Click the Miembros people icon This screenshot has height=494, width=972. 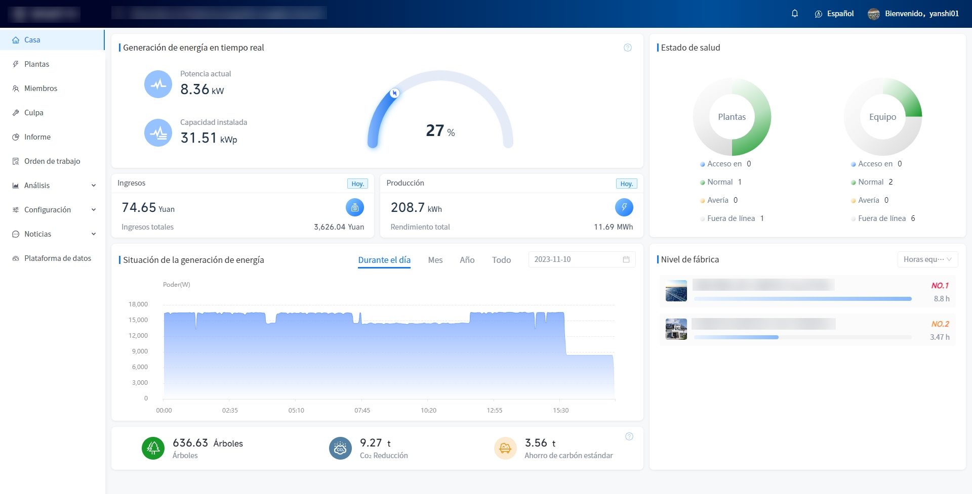tap(16, 88)
